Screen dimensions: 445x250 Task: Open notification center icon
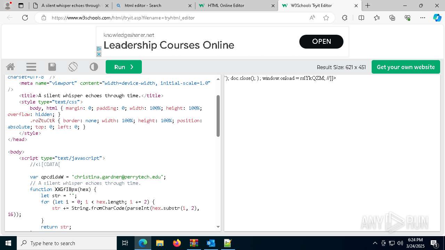coord(434,243)
